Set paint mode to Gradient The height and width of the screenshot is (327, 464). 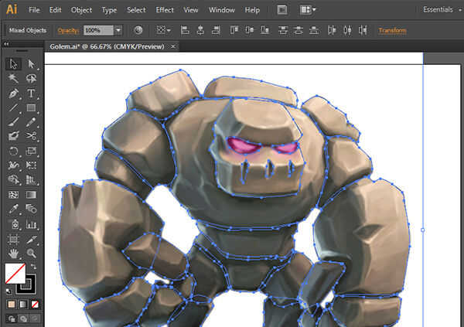23,305
